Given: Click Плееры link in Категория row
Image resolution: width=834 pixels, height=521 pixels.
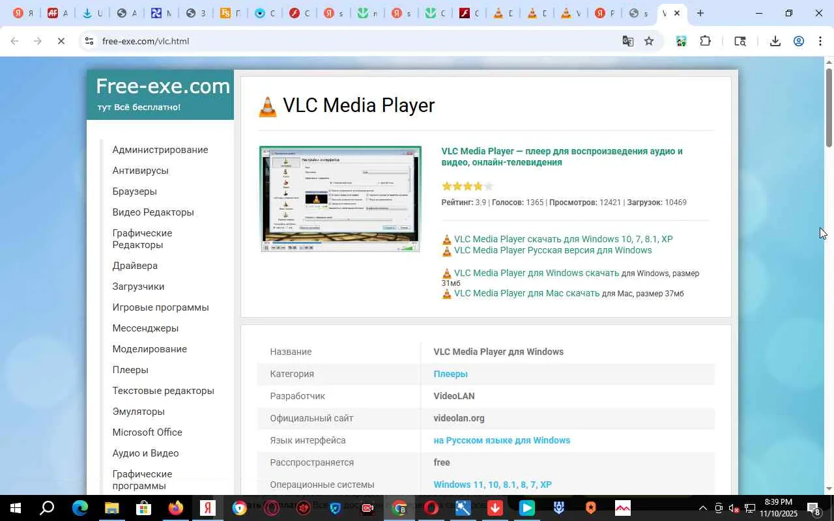Looking at the screenshot, I should [451, 374].
